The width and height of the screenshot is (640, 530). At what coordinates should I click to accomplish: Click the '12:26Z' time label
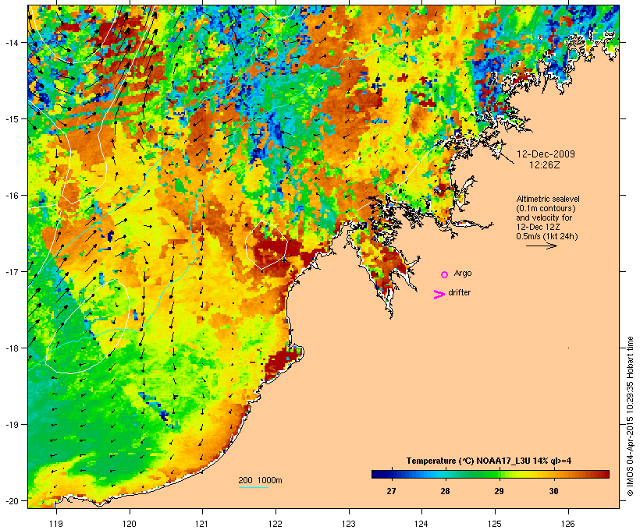point(545,165)
